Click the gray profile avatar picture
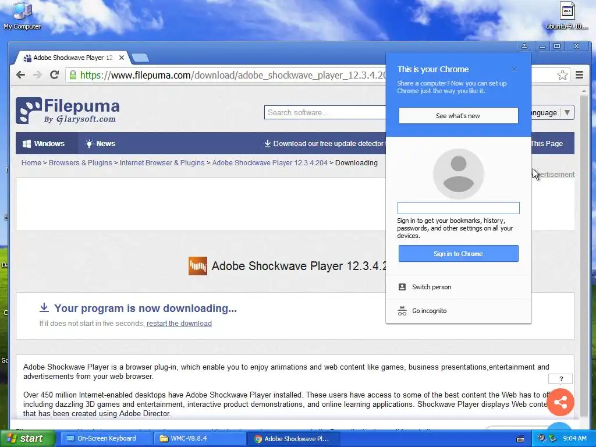 [x=459, y=174]
